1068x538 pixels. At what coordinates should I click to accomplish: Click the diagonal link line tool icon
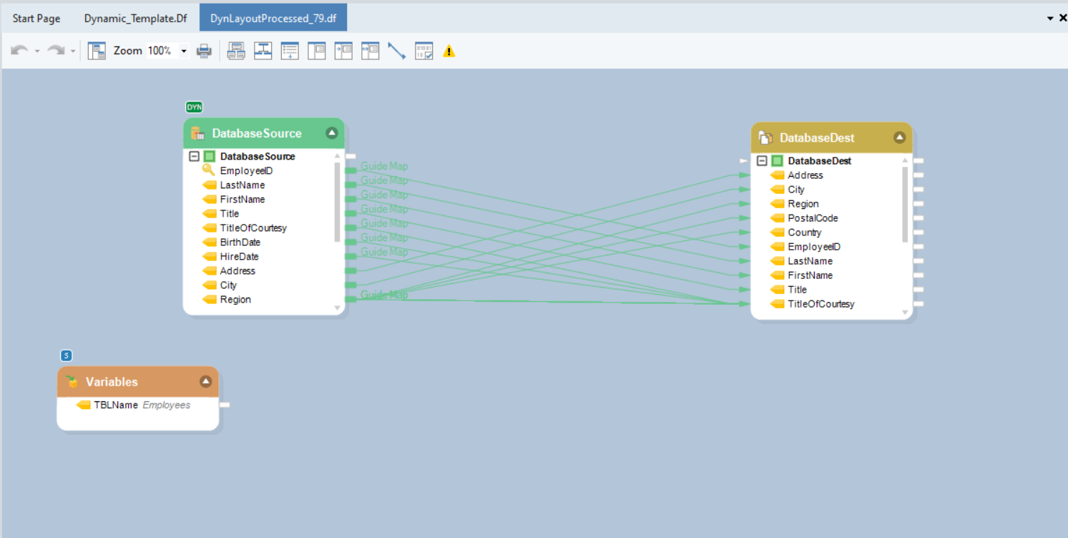396,51
